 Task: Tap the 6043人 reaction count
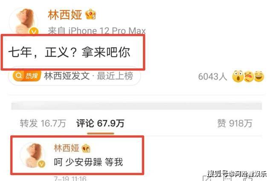click(x=212, y=76)
